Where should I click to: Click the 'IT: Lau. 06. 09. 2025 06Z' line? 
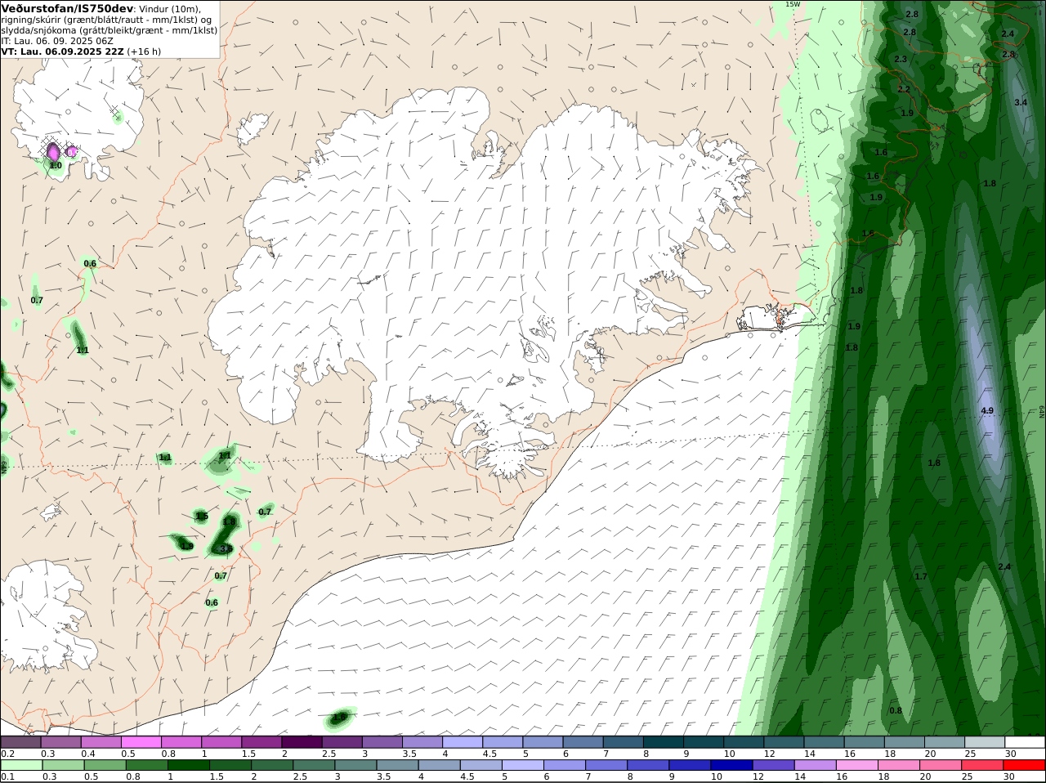[57, 41]
